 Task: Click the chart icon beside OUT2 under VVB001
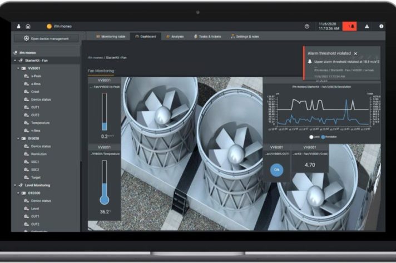(x=26, y=115)
